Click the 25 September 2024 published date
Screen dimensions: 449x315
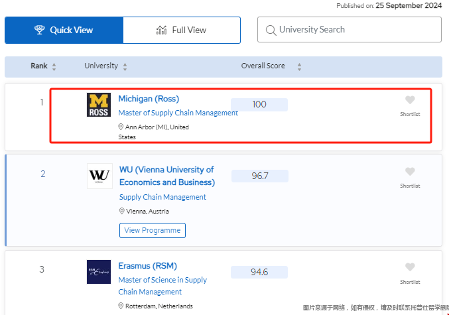tap(409, 5)
